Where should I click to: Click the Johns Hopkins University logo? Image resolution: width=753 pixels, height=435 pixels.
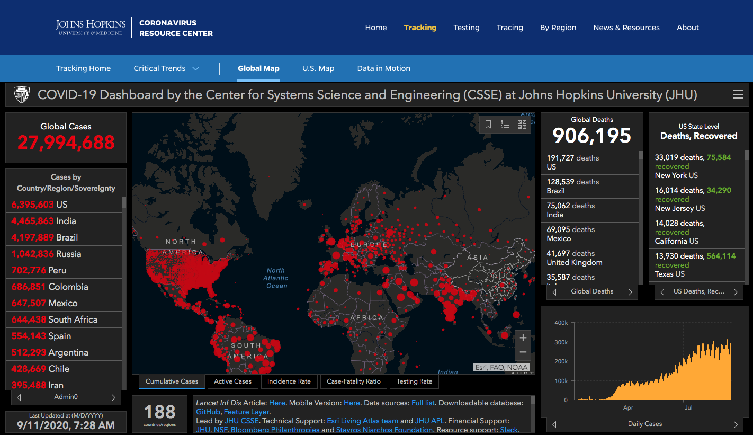tap(91, 28)
